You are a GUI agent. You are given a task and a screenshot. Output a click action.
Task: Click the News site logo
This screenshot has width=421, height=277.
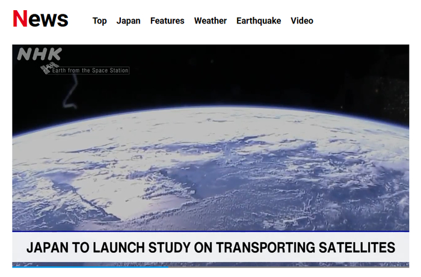[x=40, y=19]
